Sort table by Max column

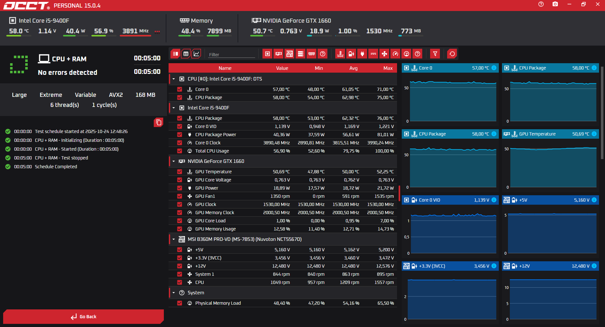(388, 68)
